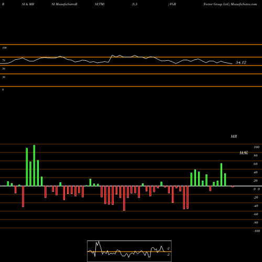Viewport: 262px width, 262px height.
Task: Click the -100 label on MR axis
Action: pos(257,231)
